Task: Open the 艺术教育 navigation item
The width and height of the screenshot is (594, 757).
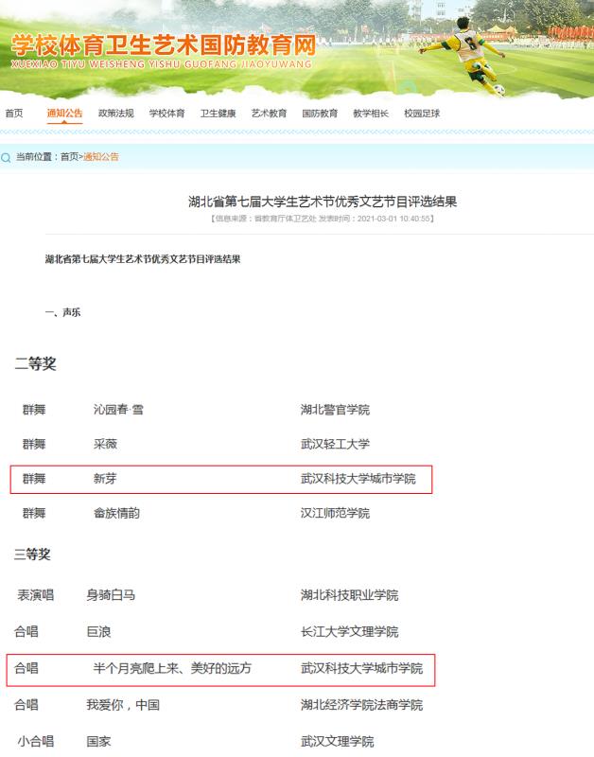Action: pyautogui.click(x=270, y=114)
